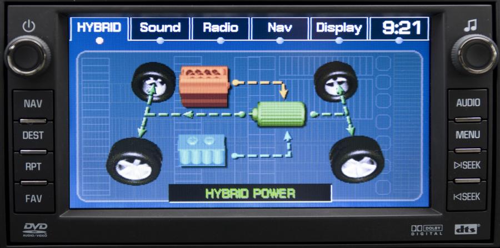This screenshot has width=500, height=248.
Task: Tap the top-left wheel icon
Action: 153,82
